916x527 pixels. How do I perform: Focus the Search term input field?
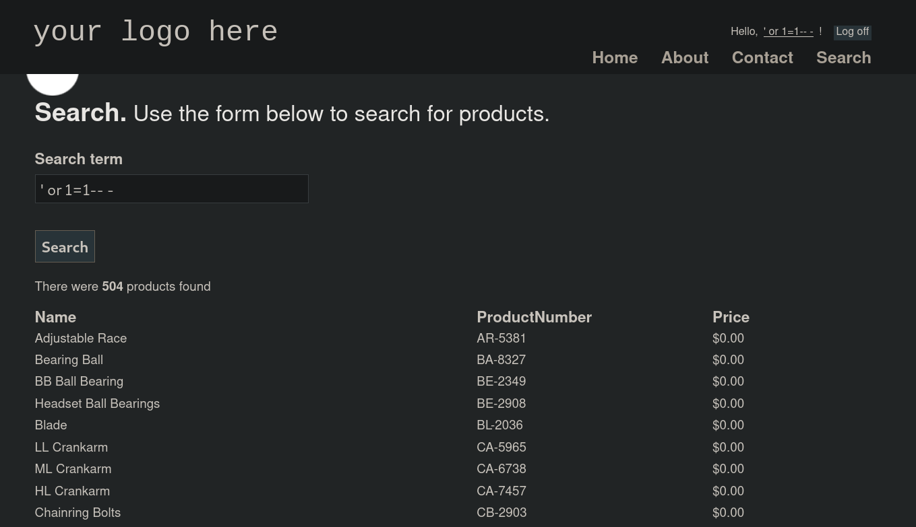(171, 189)
